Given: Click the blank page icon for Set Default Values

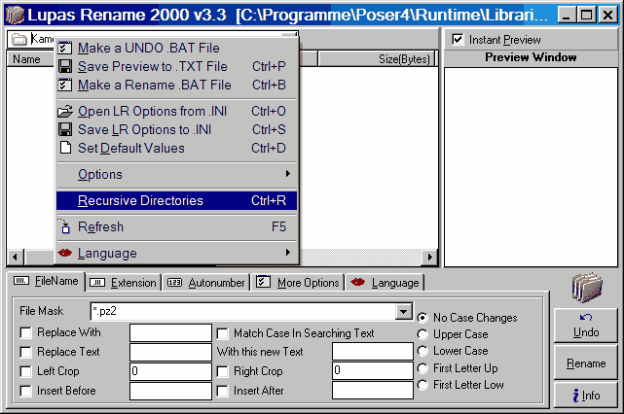Looking at the screenshot, I should point(65,148).
